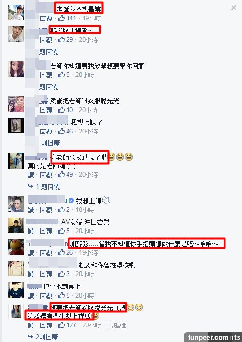Expand the 2則回覆 replies at bottom
This screenshot has width=242, height=342.
pos(47,337)
